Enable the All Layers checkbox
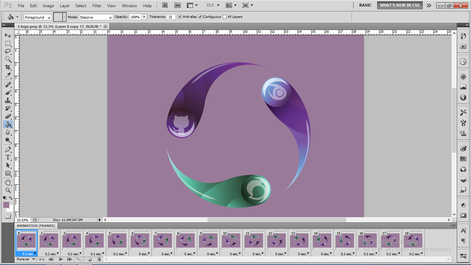Screen dimensions: 471x265 pyautogui.click(x=224, y=17)
